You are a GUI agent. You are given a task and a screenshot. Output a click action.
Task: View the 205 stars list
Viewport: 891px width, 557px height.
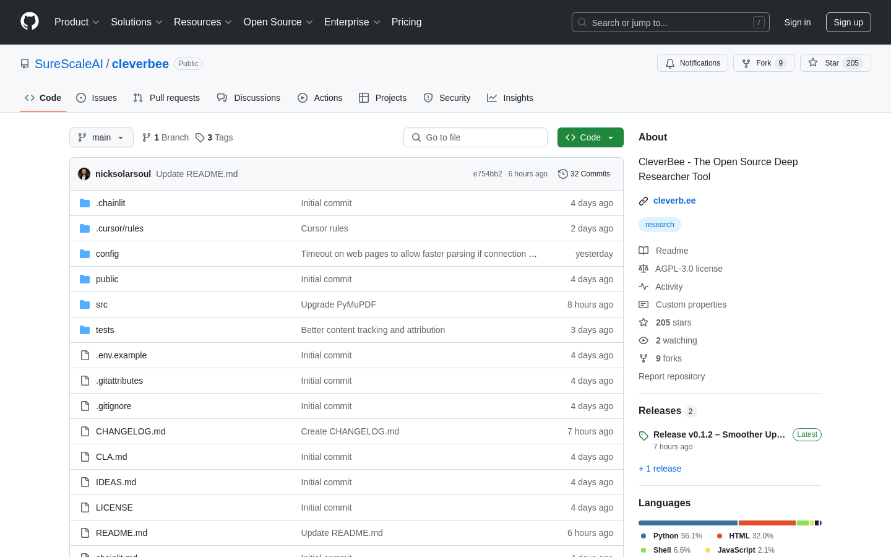[665, 322]
